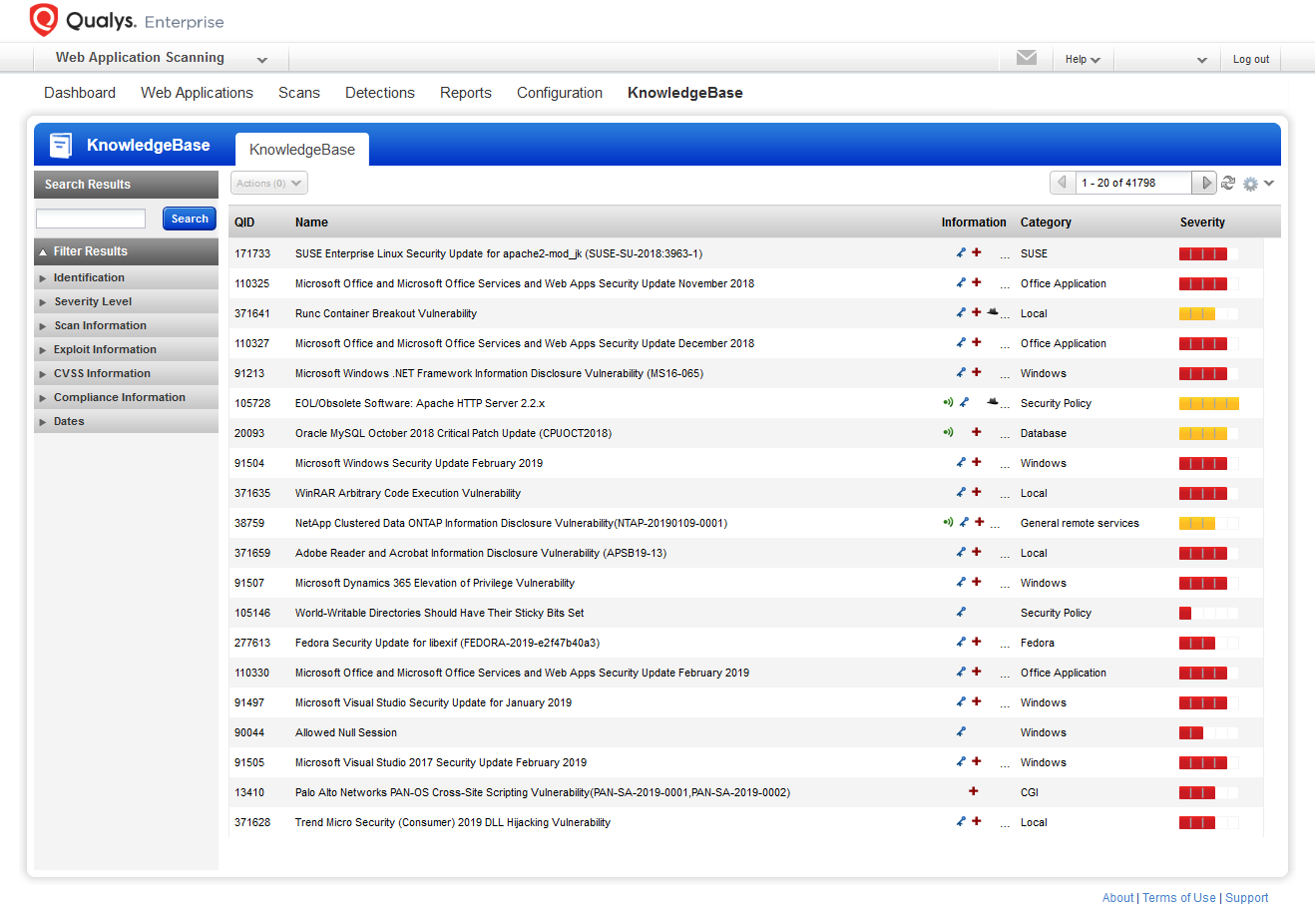Expand the Dates filter

point(126,421)
